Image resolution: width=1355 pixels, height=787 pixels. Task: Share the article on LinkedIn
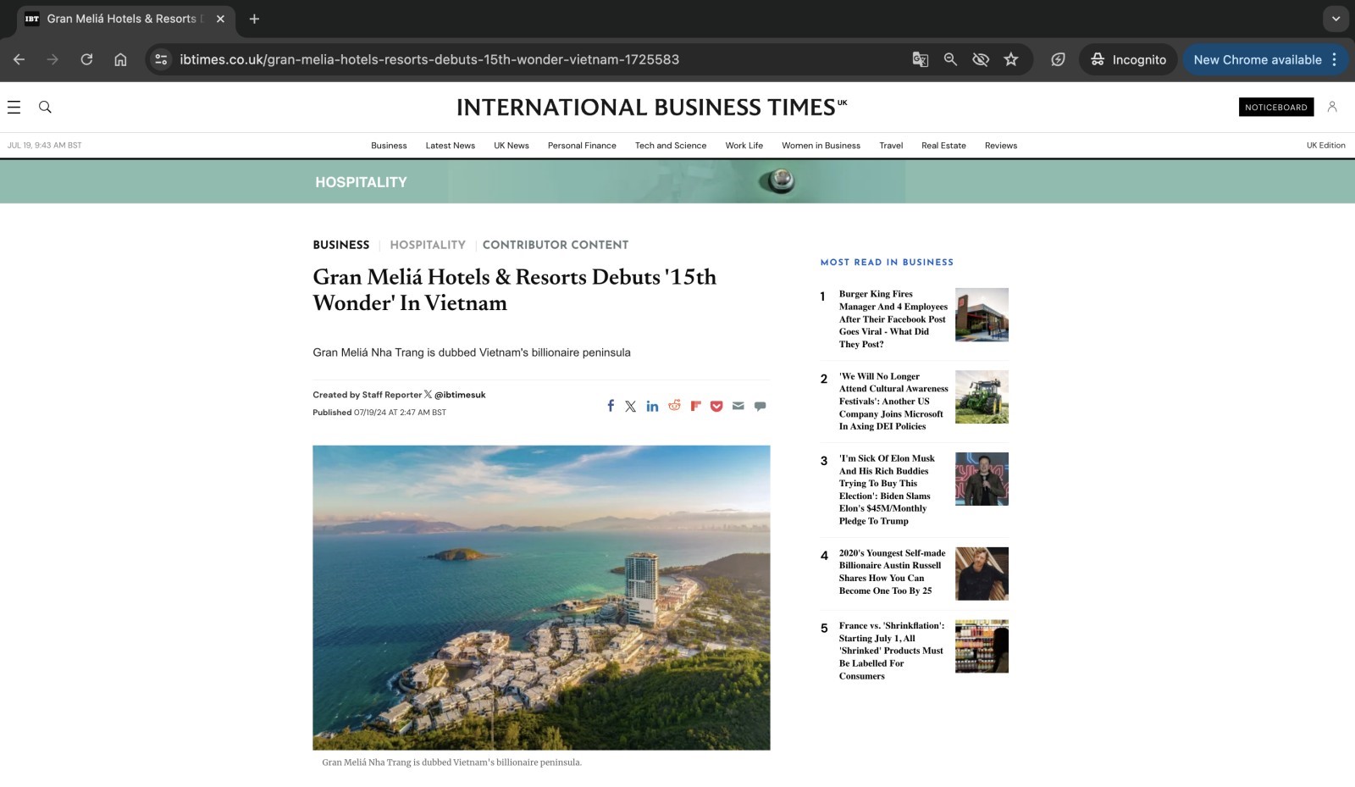click(652, 406)
